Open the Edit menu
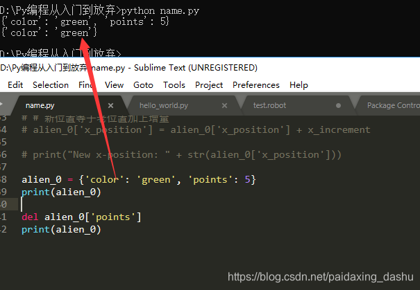Image resolution: width=420 pixels, height=290 pixels. click(x=15, y=85)
